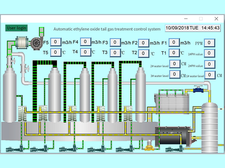The image size is (225, 168).
Task: Select the yellow pump at the bottom
Action: coord(148,146)
